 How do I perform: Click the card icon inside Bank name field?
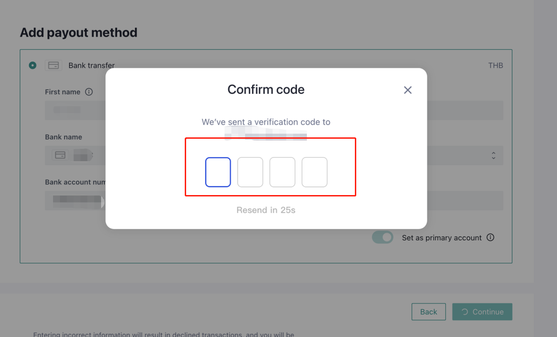click(60, 155)
